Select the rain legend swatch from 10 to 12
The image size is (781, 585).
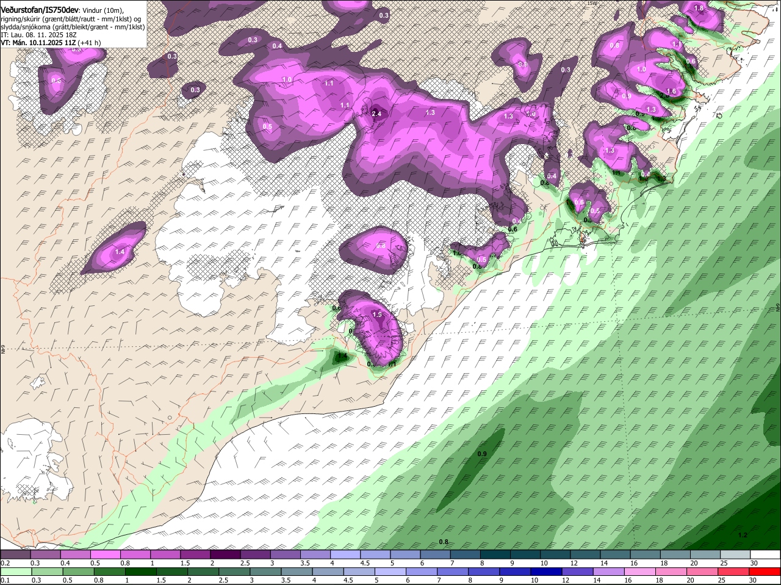547,572
